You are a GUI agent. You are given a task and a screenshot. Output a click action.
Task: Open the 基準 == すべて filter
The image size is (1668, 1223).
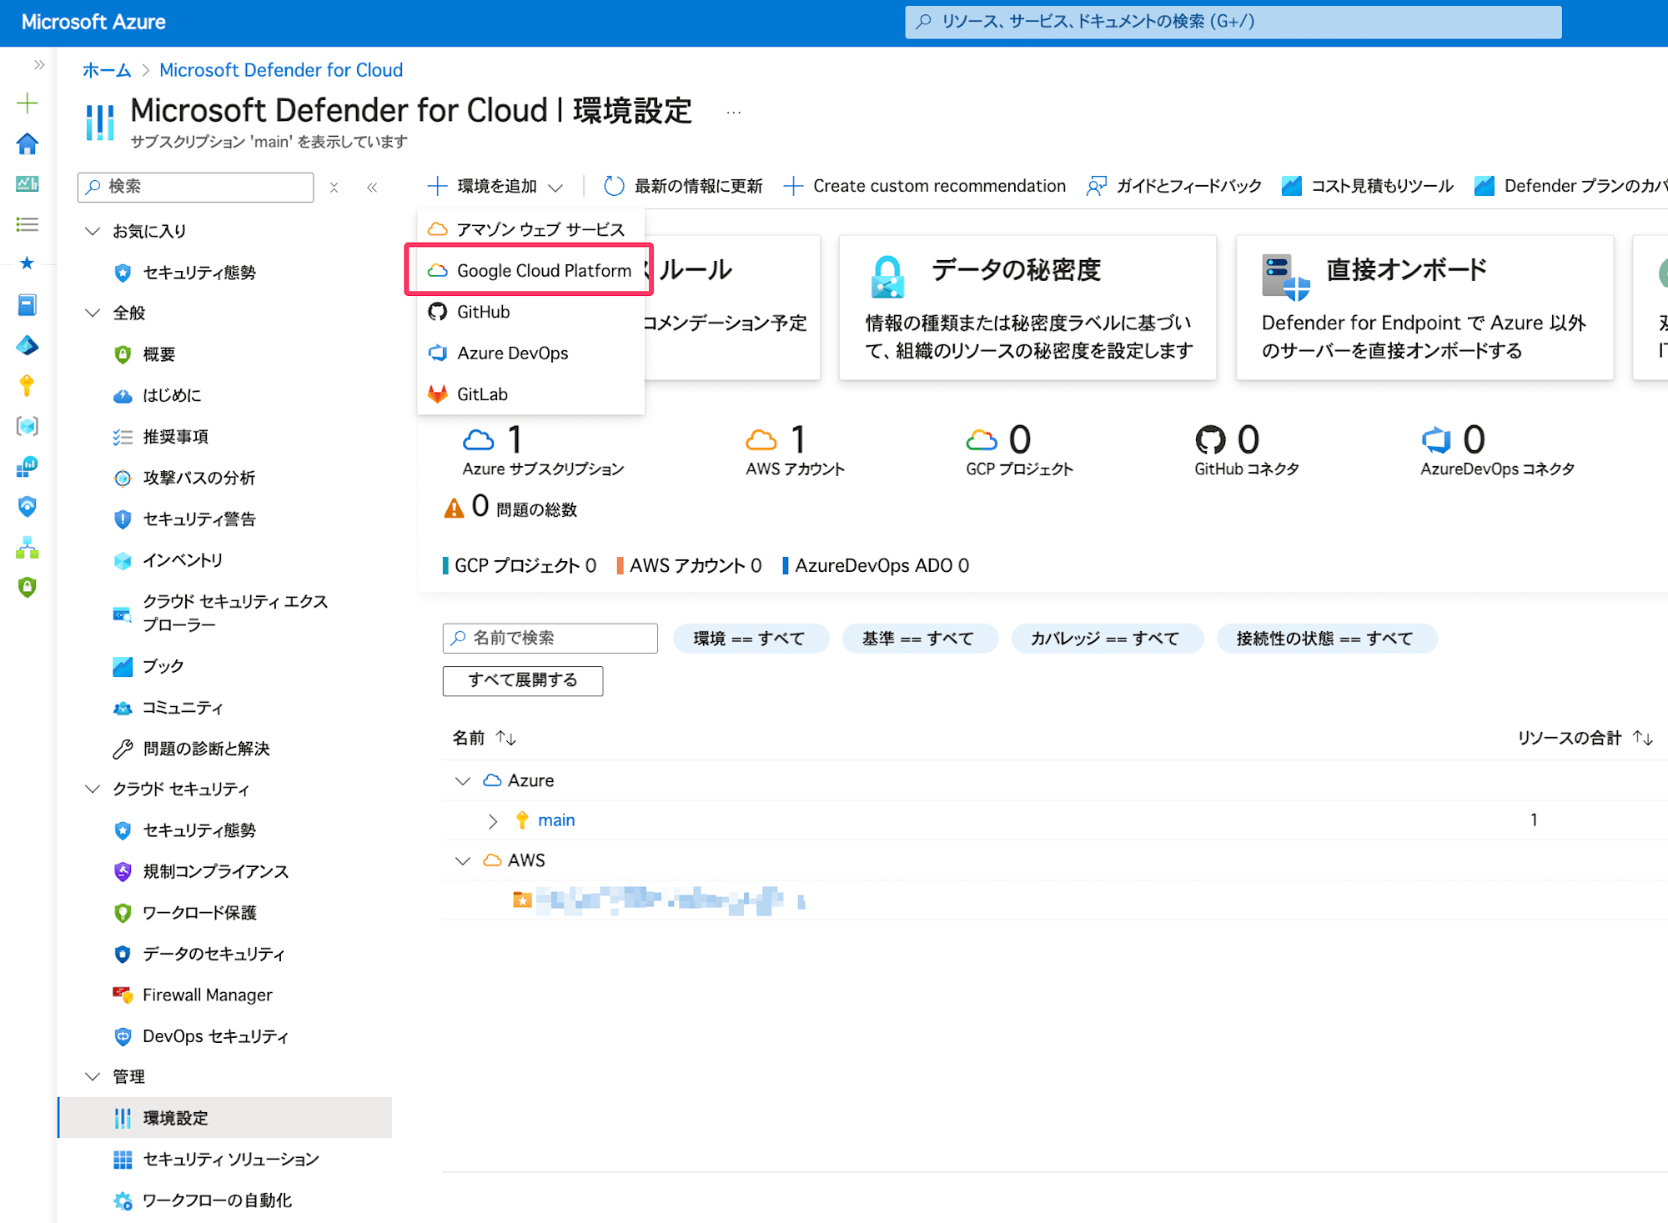pyautogui.click(x=919, y=639)
